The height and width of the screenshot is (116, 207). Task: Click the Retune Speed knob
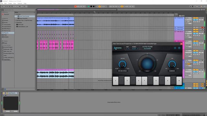pyautogui.click(x=122, y=64)
